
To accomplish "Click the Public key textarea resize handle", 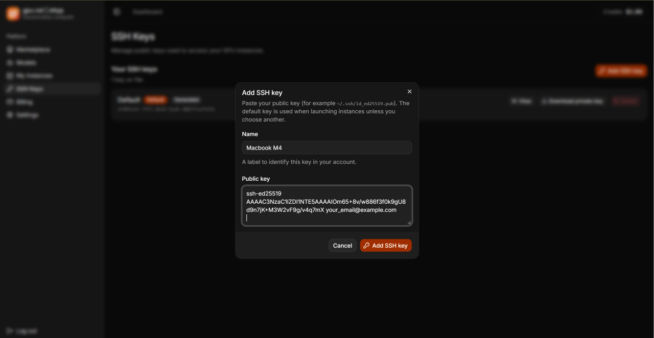I will tap(409, 223).
